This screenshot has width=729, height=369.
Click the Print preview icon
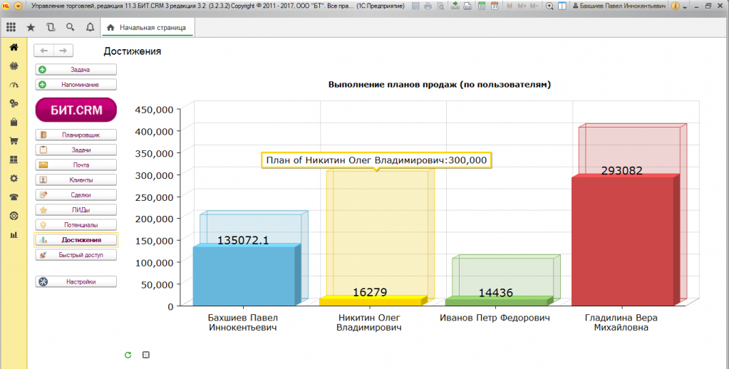(440, 6)
